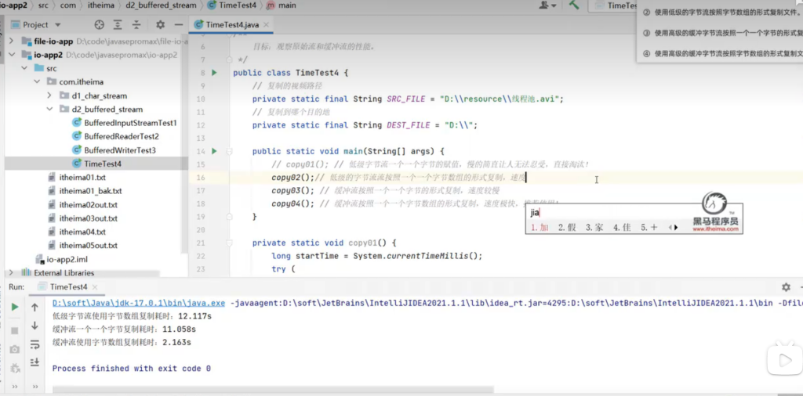
Task: Choose the first IME candidate 加
Action: click(x=540, y=228)
